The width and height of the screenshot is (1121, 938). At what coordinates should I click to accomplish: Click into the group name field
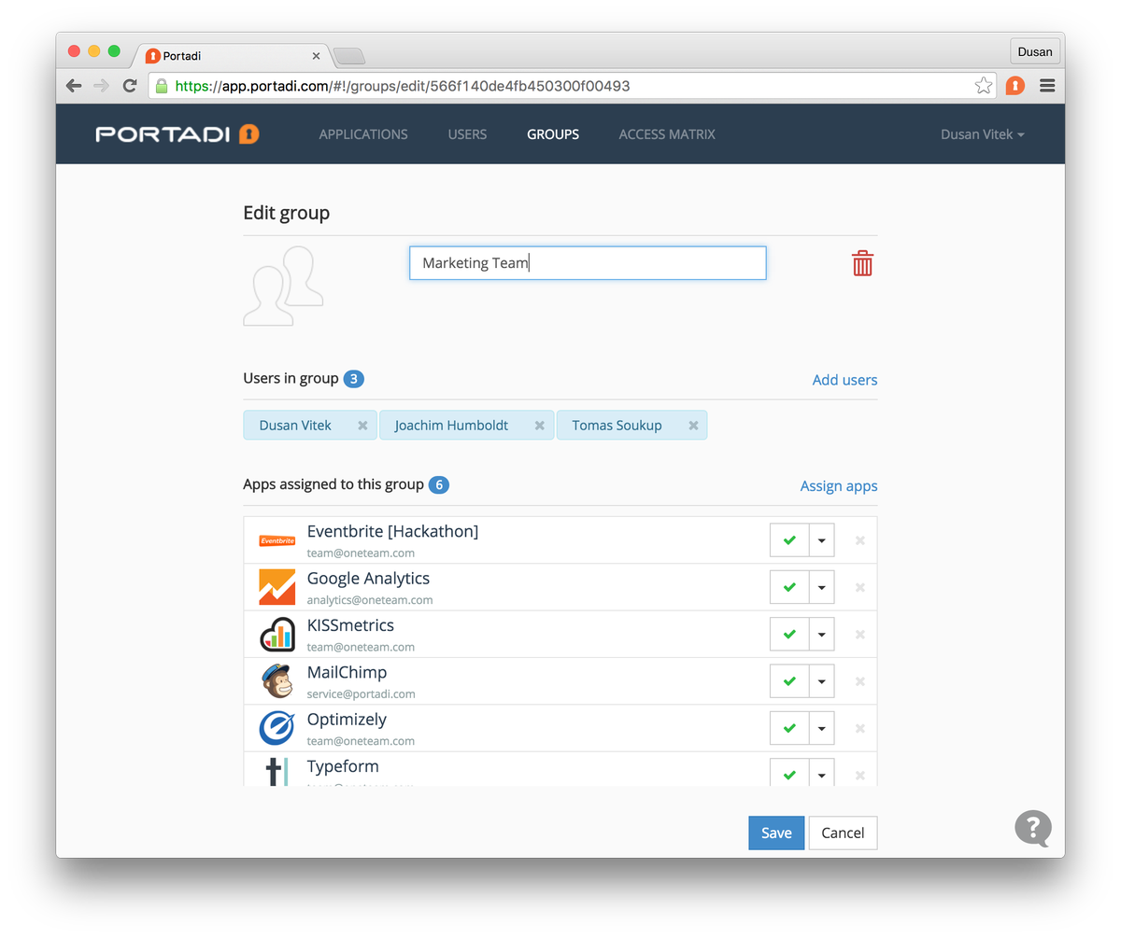pyautogui.click(x=588, y=263)
